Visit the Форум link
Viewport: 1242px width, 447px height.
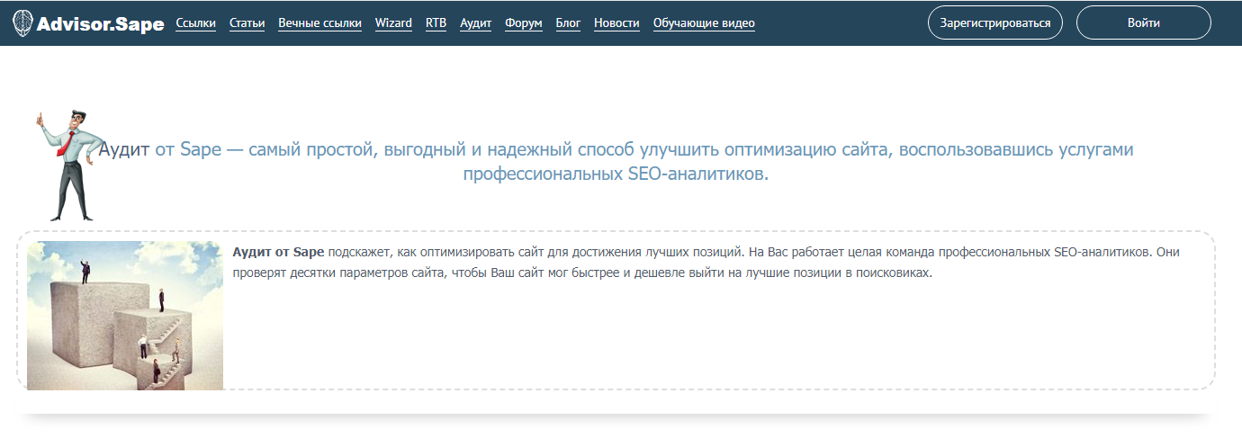click(524, 23)
